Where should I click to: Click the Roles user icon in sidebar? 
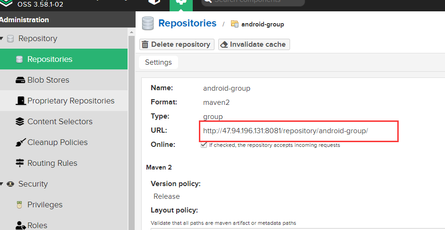click(20, 225)
